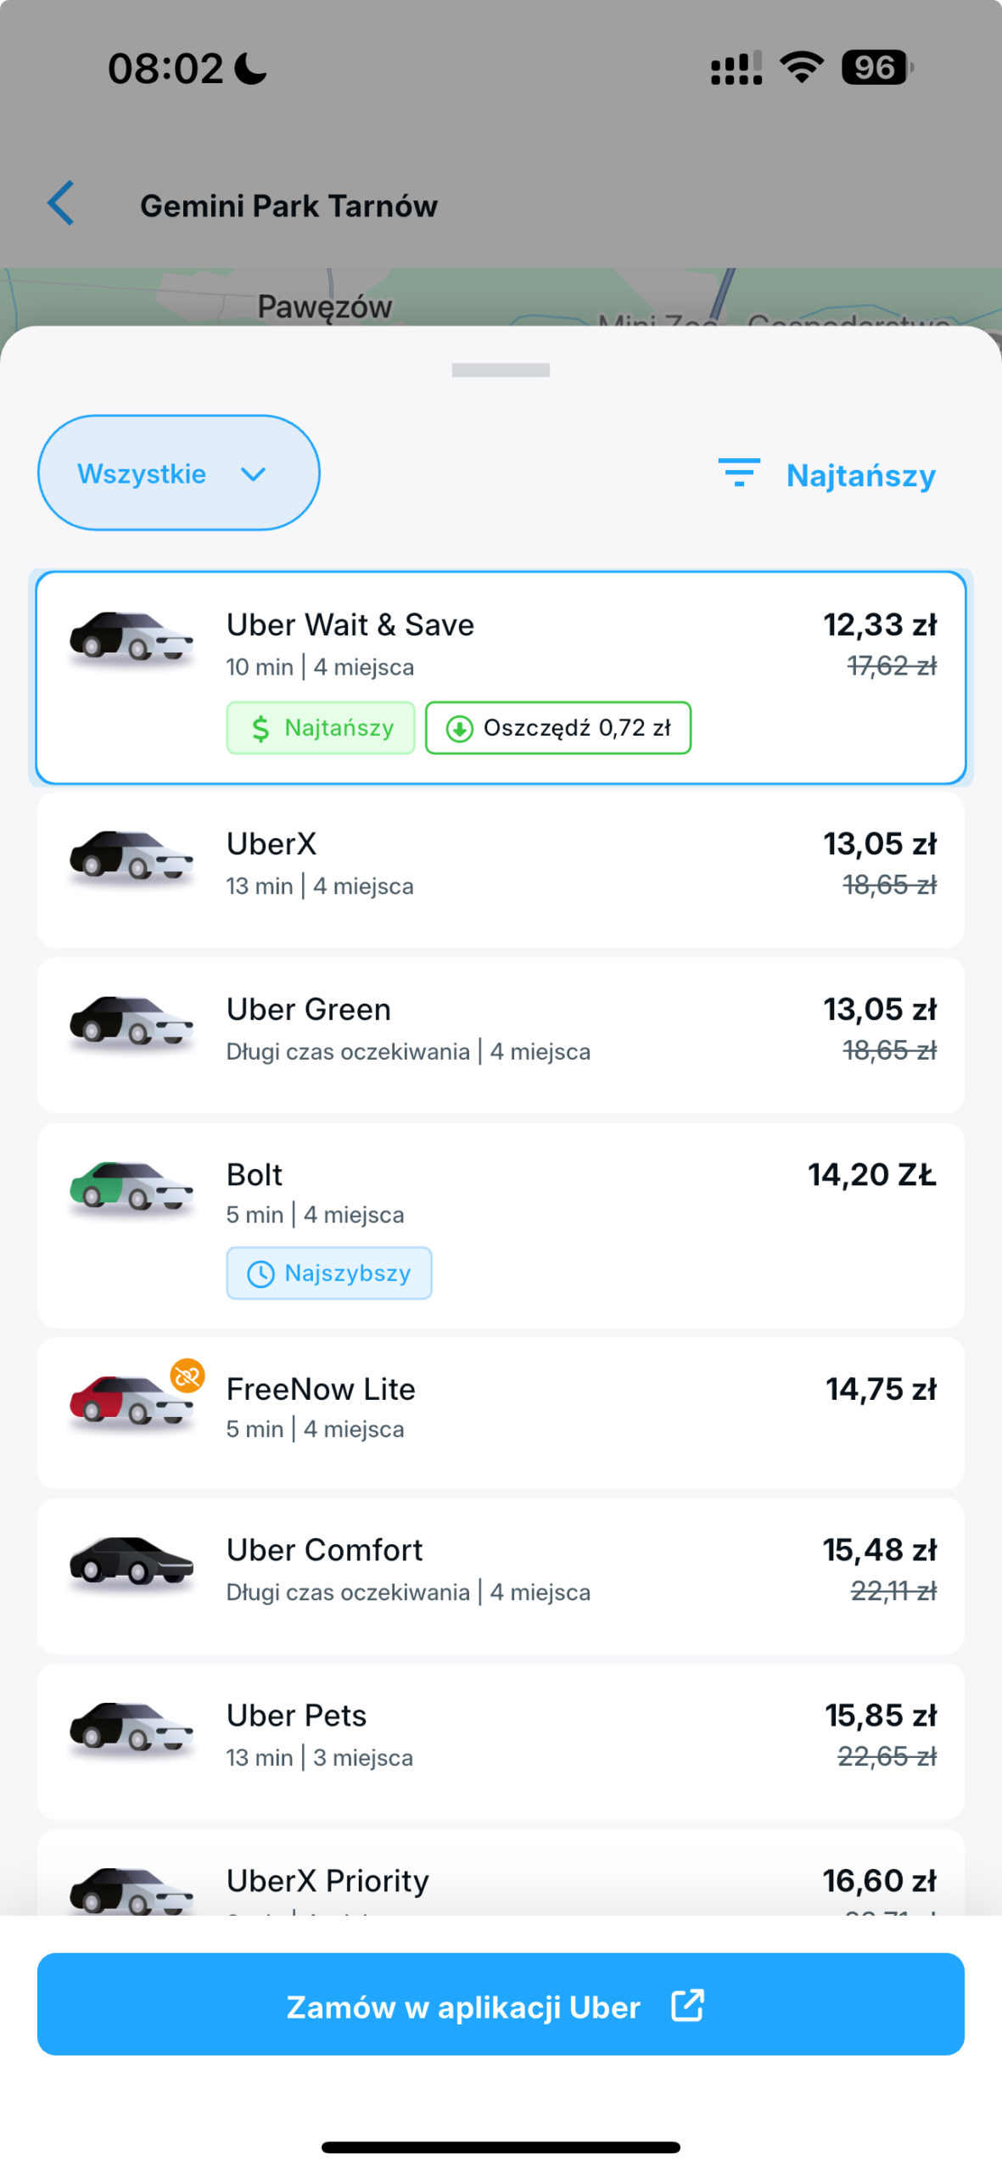Open the Wszystkie filter dropdown
The width and height of the screenshot is (1002, 2172).
(x=179, y=473)
